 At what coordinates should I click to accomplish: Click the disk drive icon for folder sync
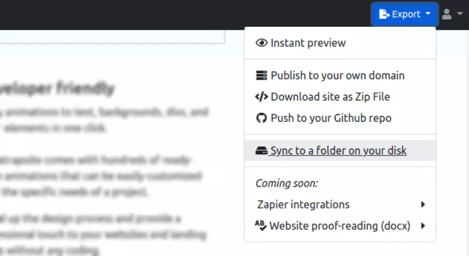click(261, 151)
